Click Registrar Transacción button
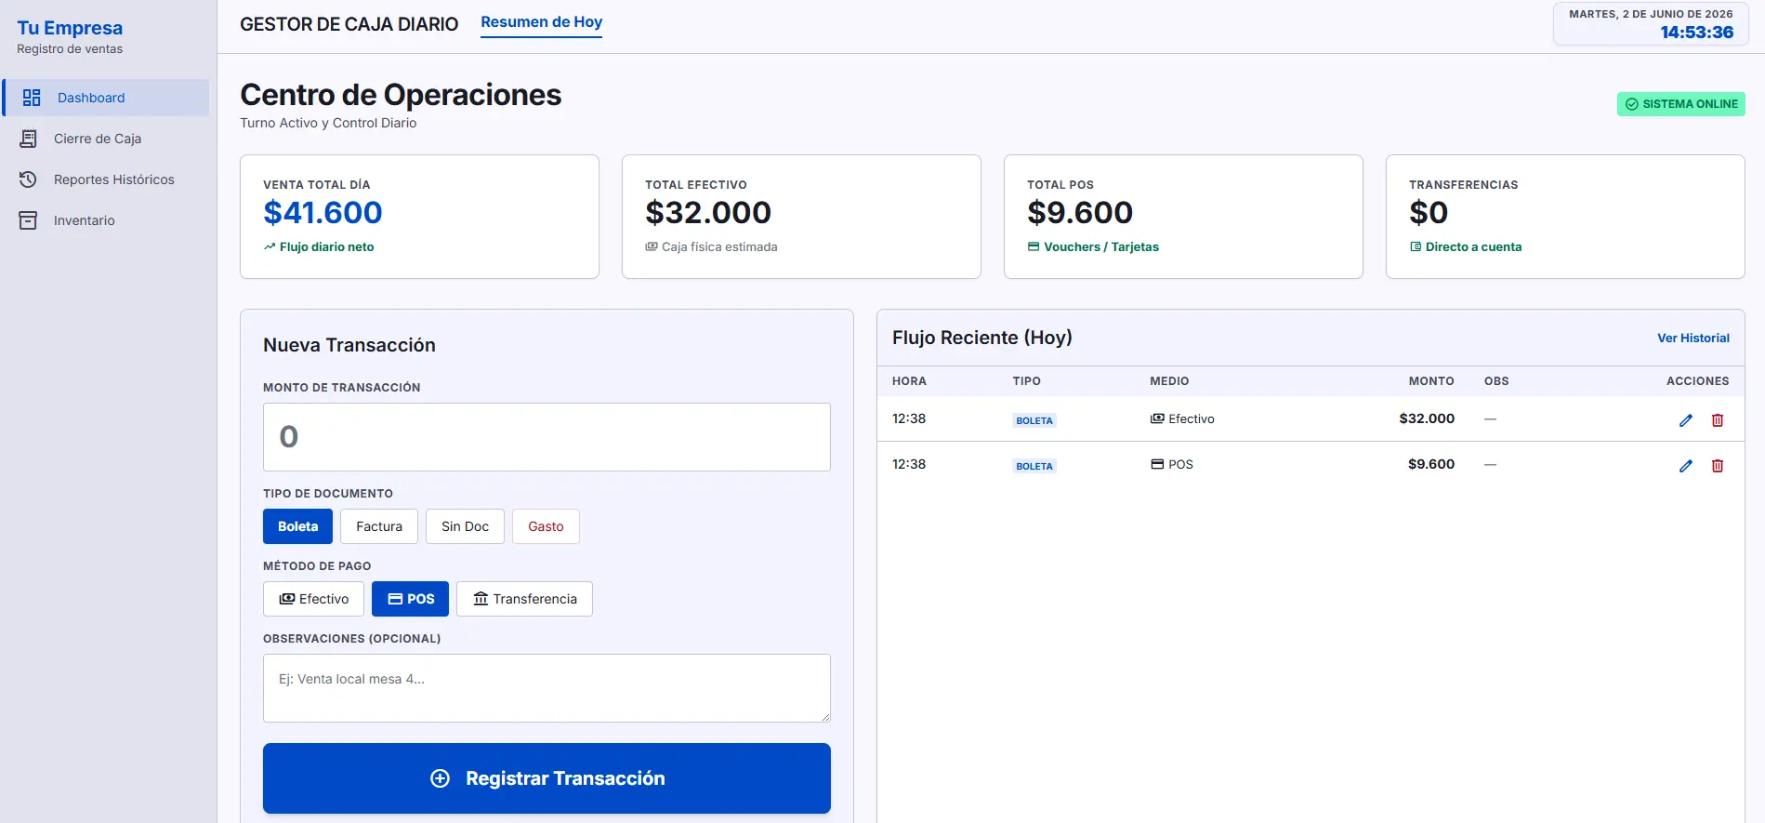This screenshot has width=1765, height=823. point(547,778)
